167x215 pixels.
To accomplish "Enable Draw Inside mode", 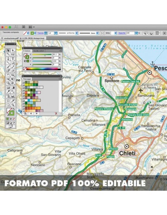I will (14, 123).
